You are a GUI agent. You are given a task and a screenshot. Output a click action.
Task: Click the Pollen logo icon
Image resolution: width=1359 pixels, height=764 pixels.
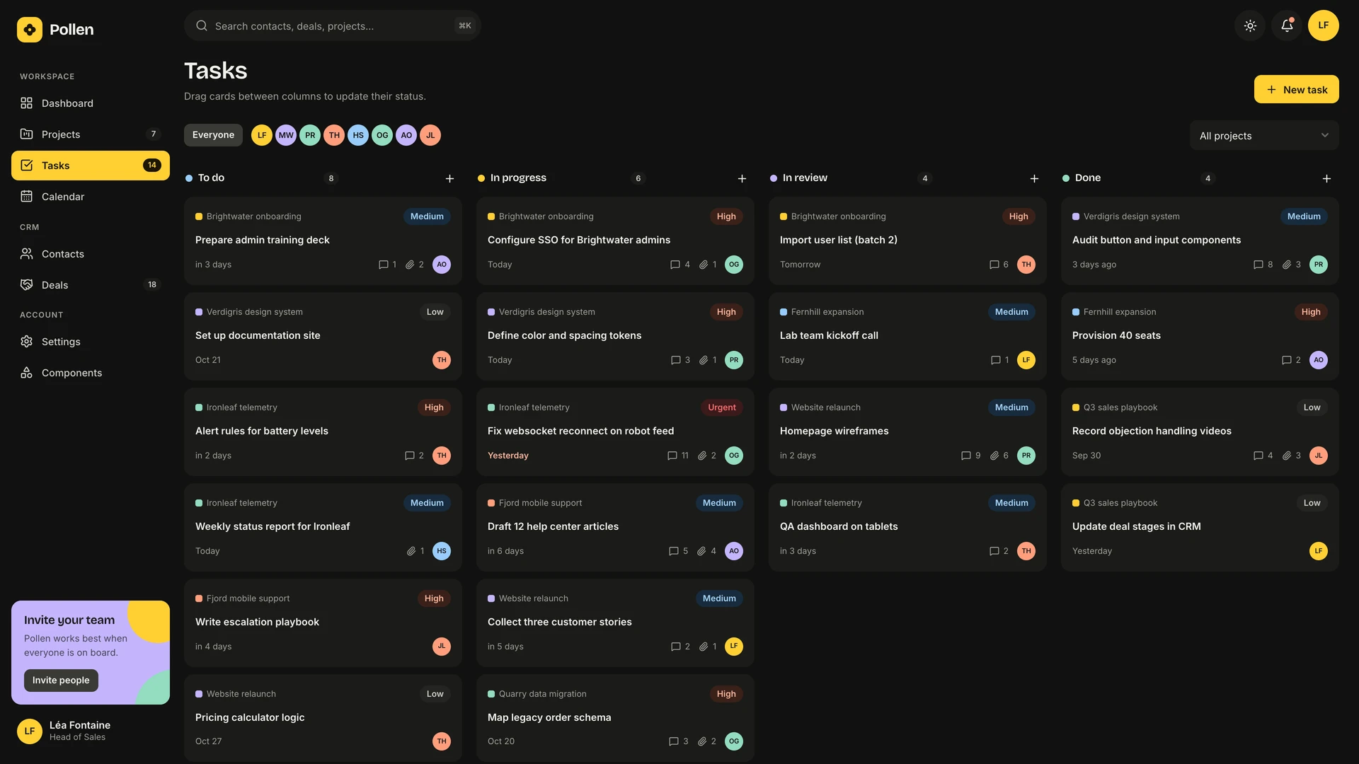click(30, 30)
